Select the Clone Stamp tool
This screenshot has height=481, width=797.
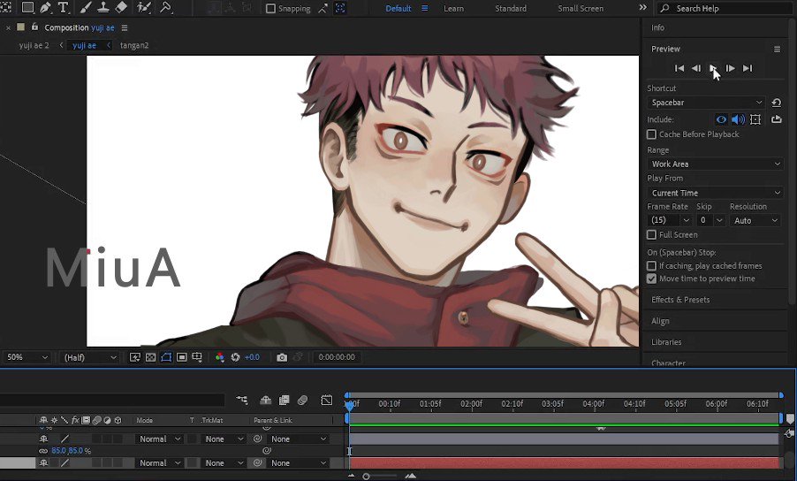pos(103,7)
